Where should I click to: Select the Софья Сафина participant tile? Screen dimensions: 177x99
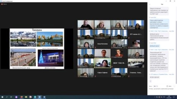pyautogui.click(x=102, y=73)
